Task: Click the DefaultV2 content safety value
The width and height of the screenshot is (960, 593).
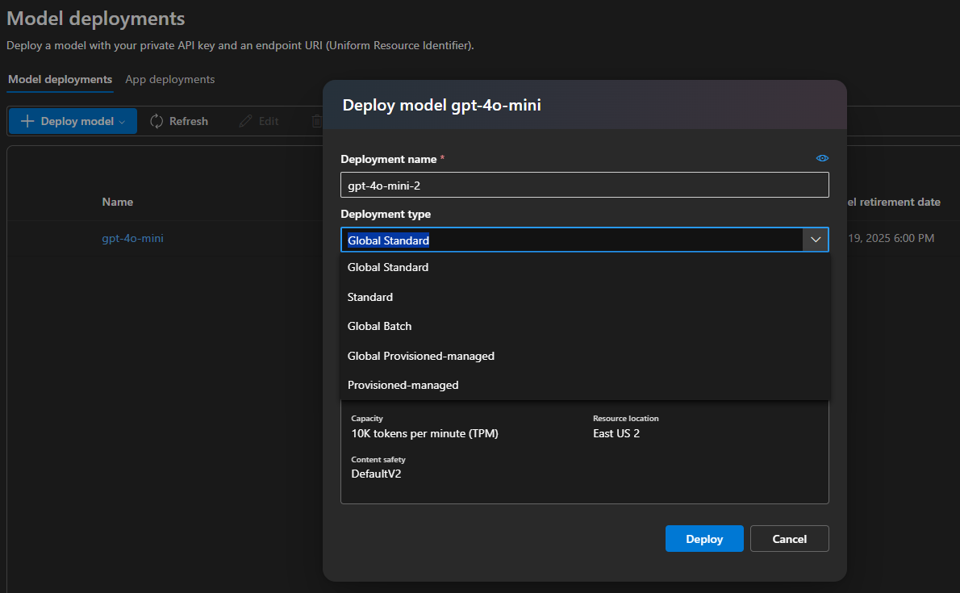Action: [377, 474]
